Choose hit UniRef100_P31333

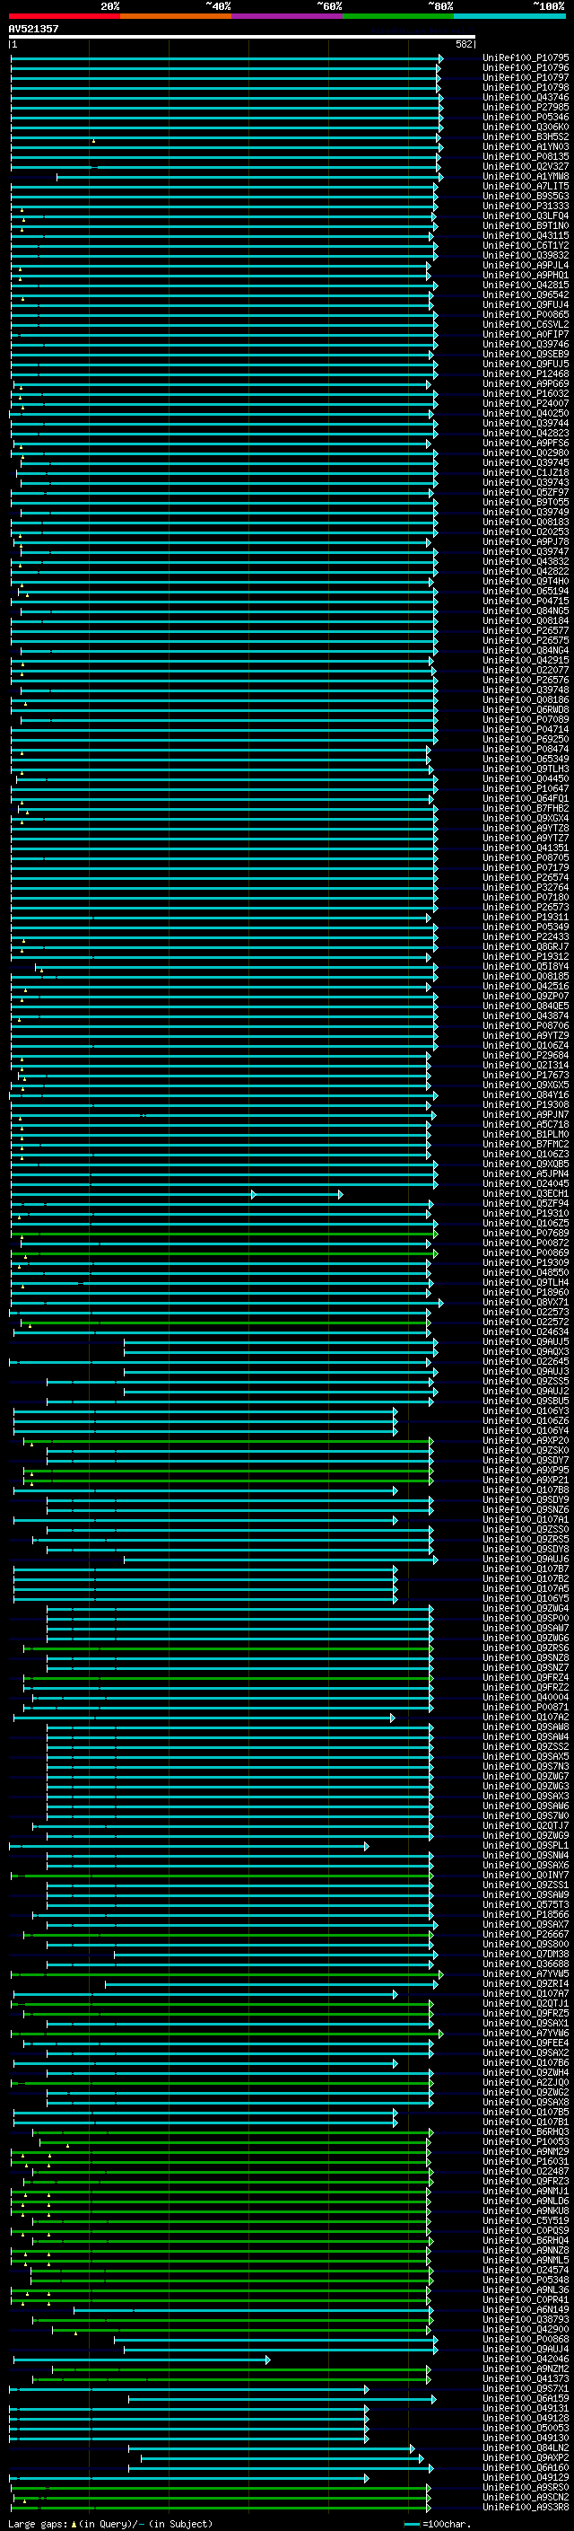pos(526,207)
